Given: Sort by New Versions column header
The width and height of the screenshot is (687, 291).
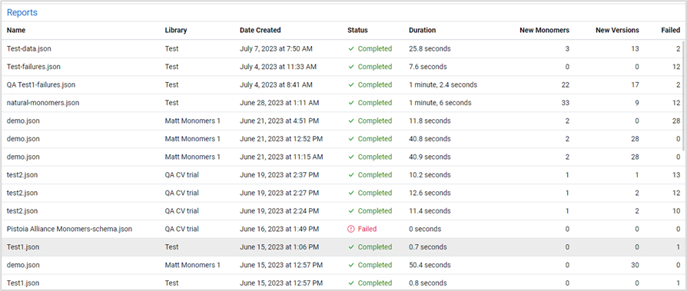Looking at the screenshot, I should pyautogui.click(x=617, y=30).
